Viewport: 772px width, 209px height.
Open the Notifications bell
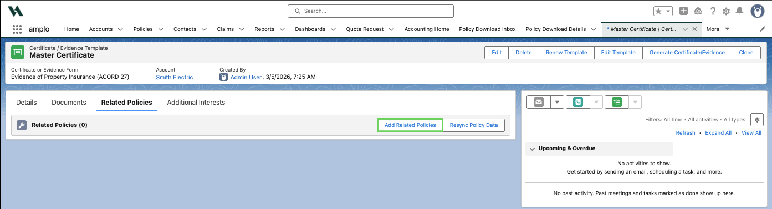pyautogui.click(x=739, y=11)
